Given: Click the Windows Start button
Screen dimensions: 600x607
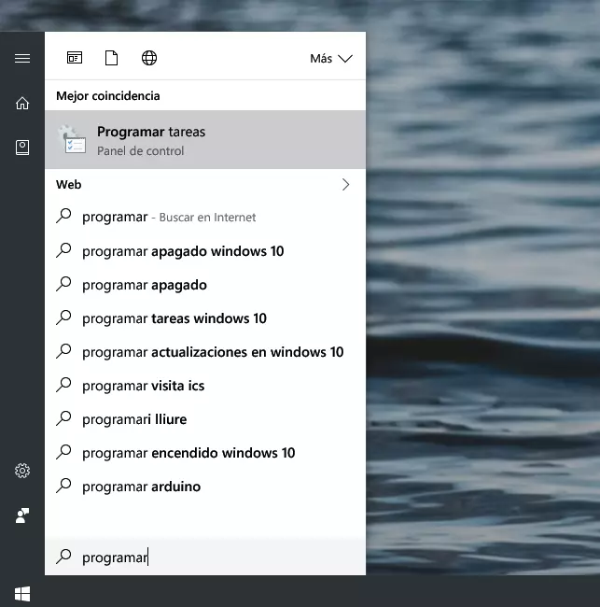Looking at the screenshot, I should click(x=22, y=592).
